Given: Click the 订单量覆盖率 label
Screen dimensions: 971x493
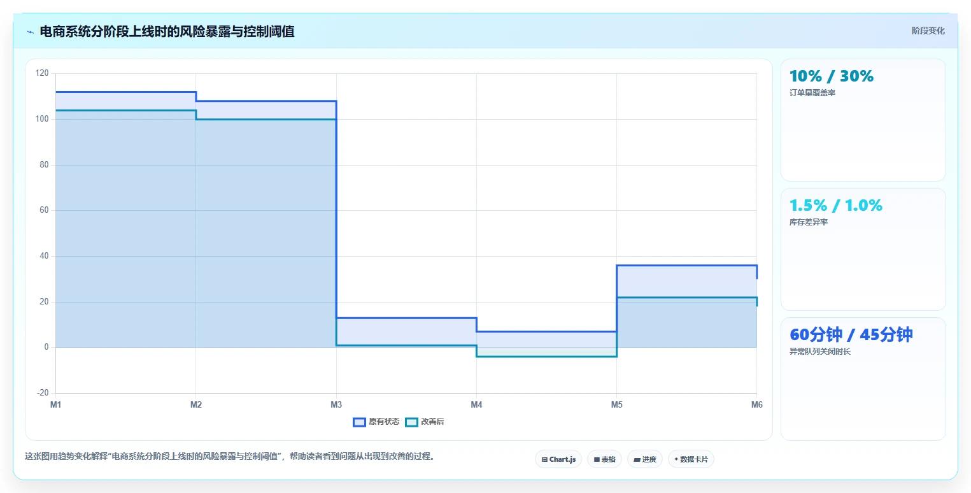Looking at the screenshot, I should pos(812,93).
